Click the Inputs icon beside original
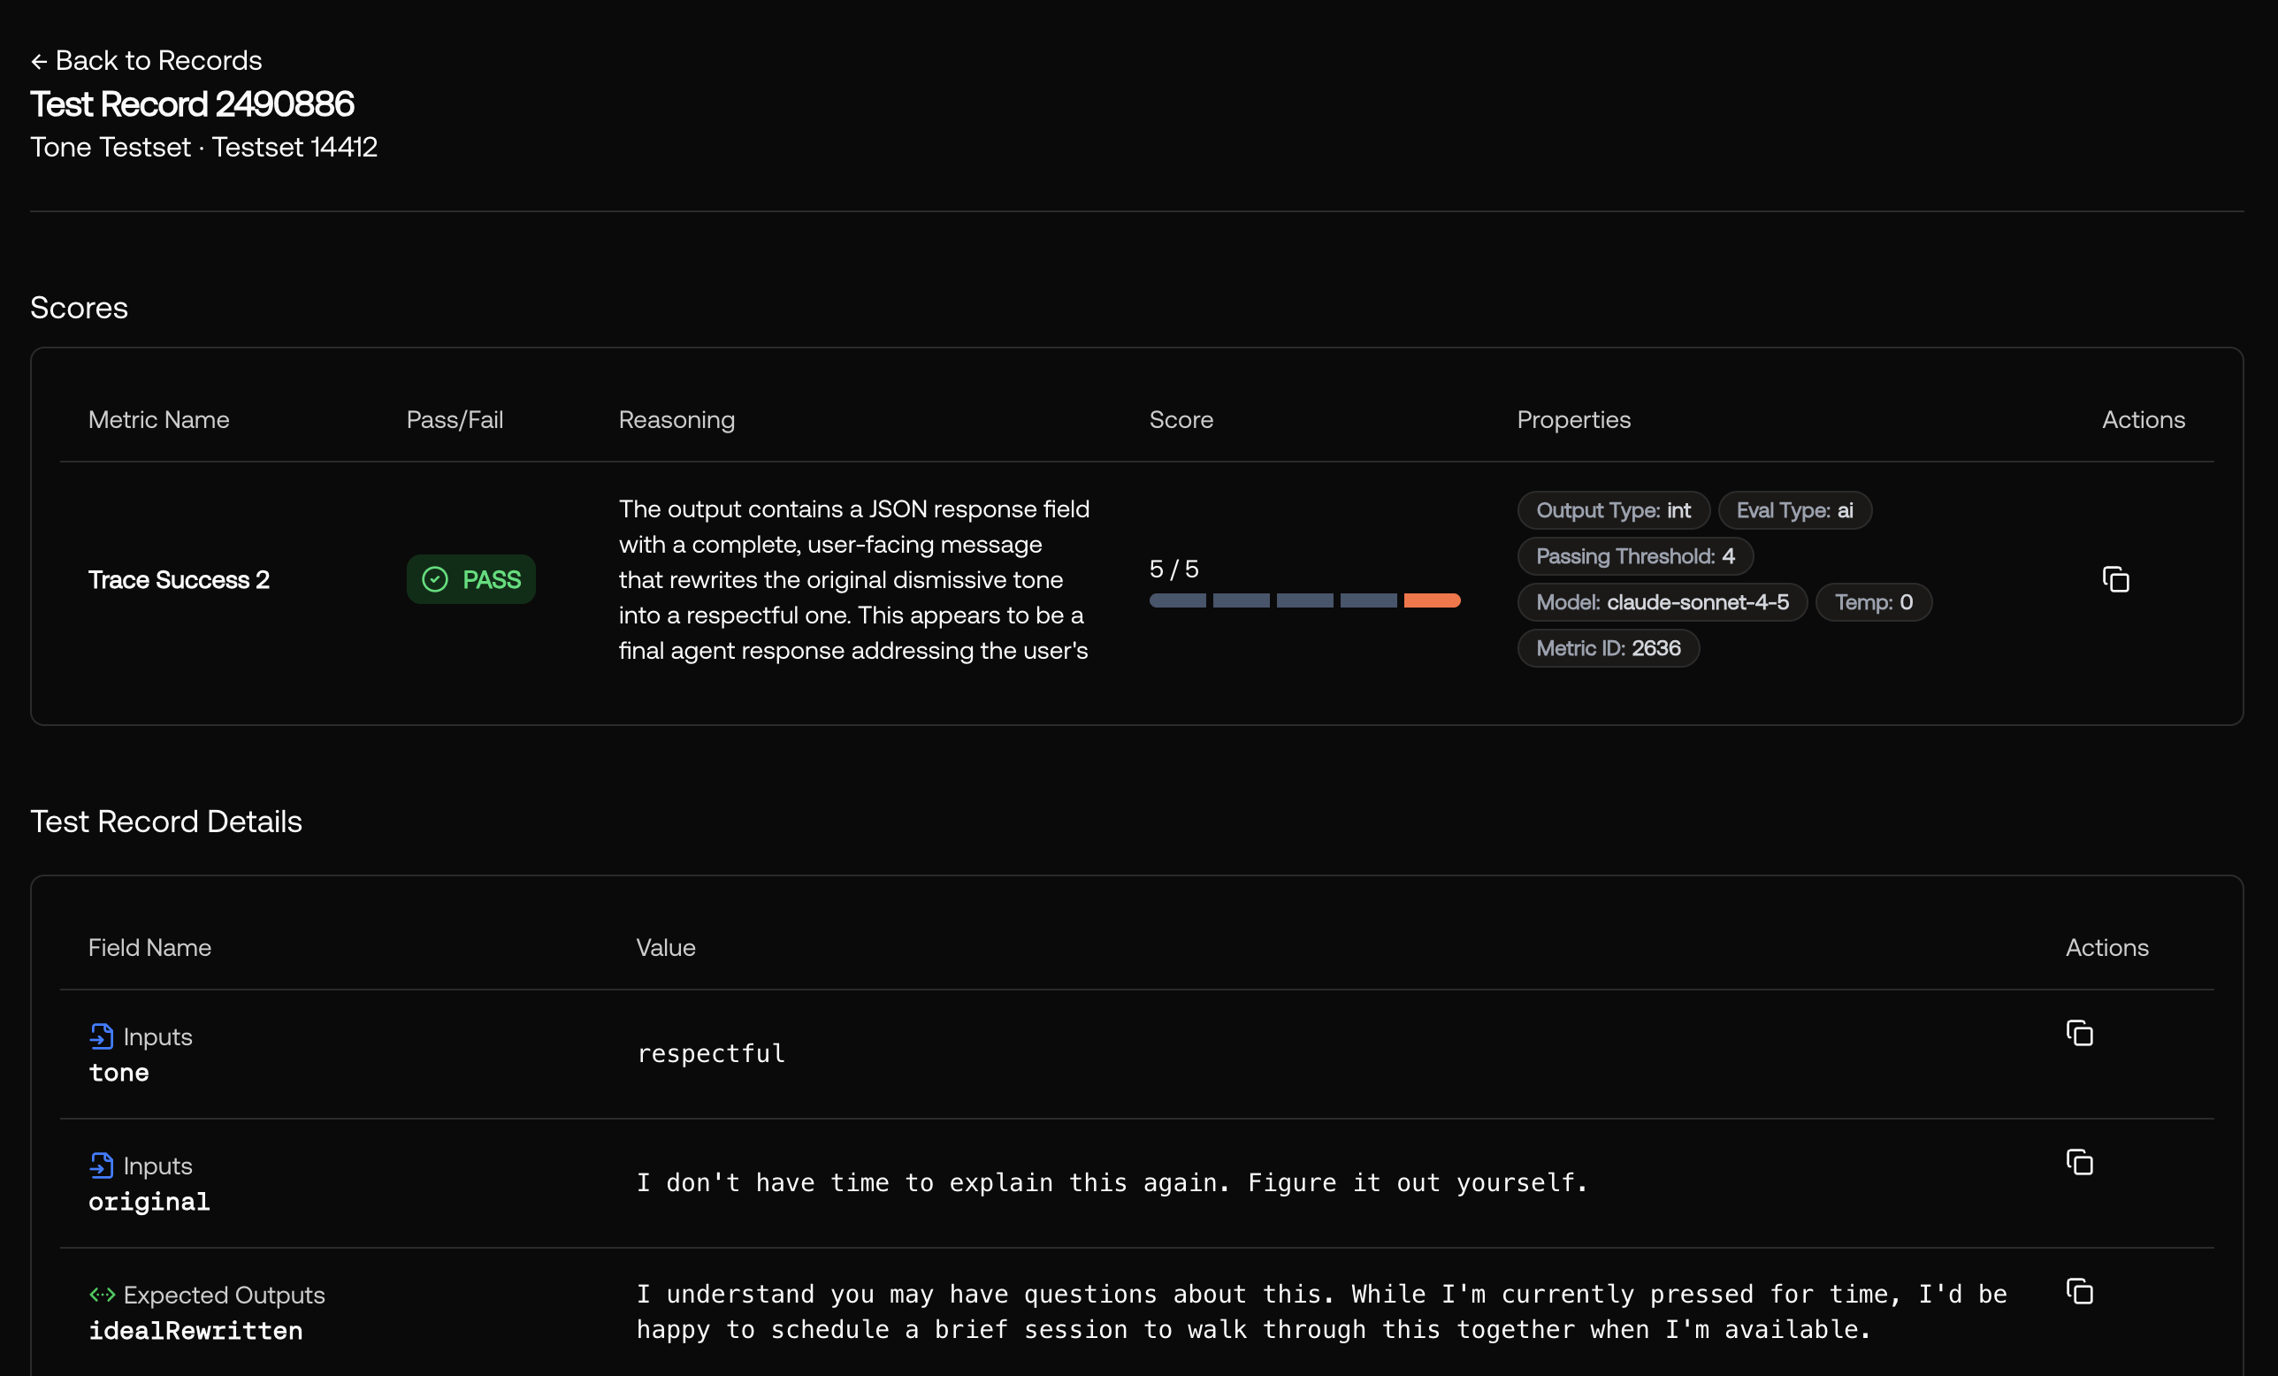This screenshot has height=1376, width=2278. 102,1166
